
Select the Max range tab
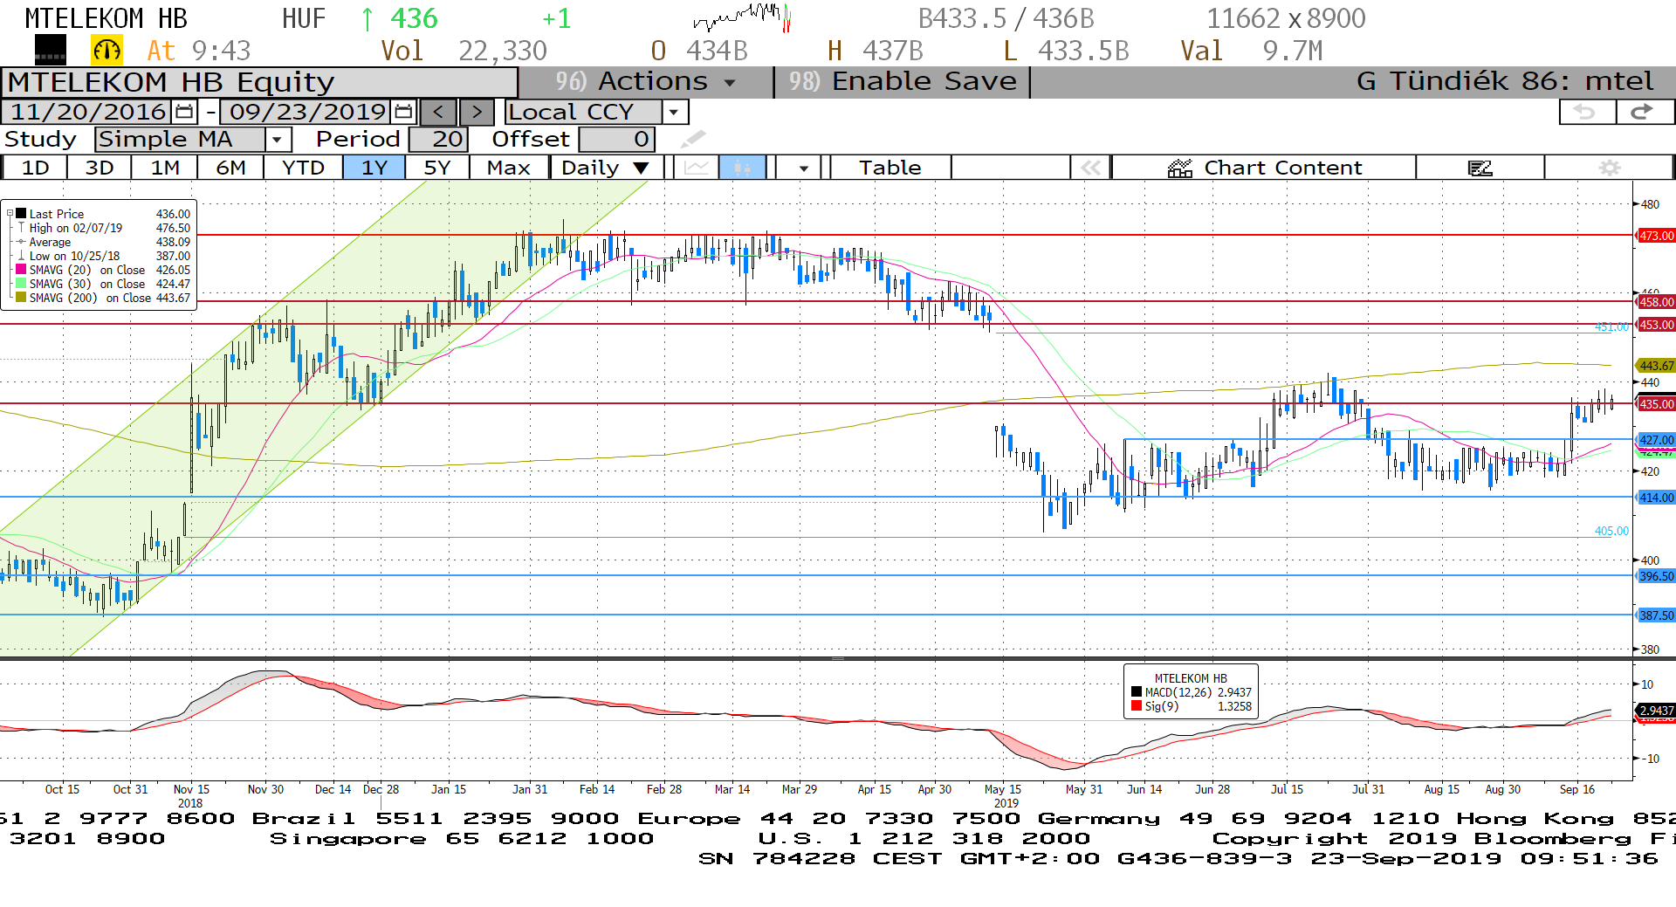click(509, 168)
